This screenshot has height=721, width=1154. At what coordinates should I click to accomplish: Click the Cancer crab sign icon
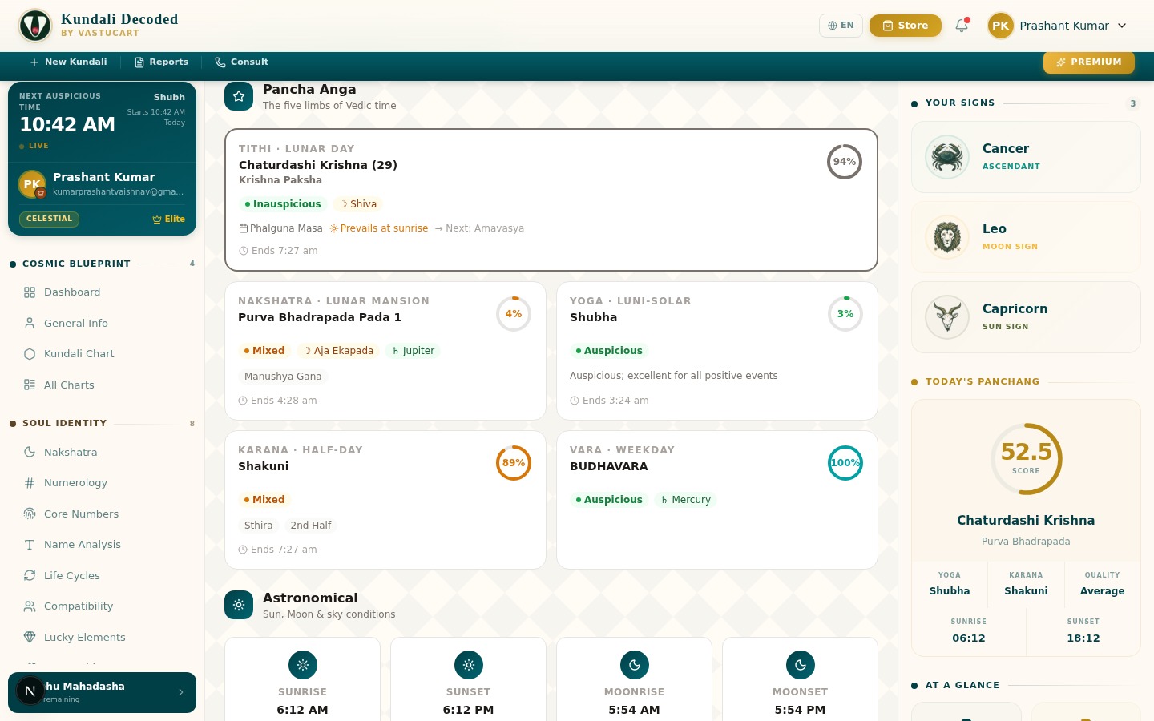[x=947, y=157]
